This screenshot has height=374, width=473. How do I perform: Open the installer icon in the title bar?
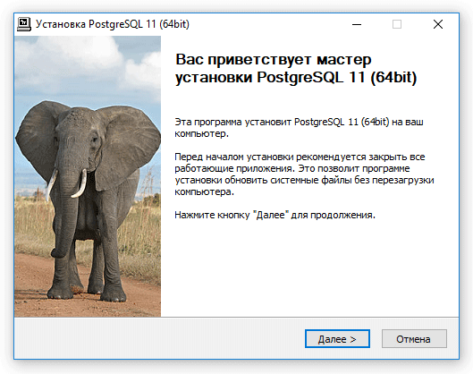tap(24, 24)
